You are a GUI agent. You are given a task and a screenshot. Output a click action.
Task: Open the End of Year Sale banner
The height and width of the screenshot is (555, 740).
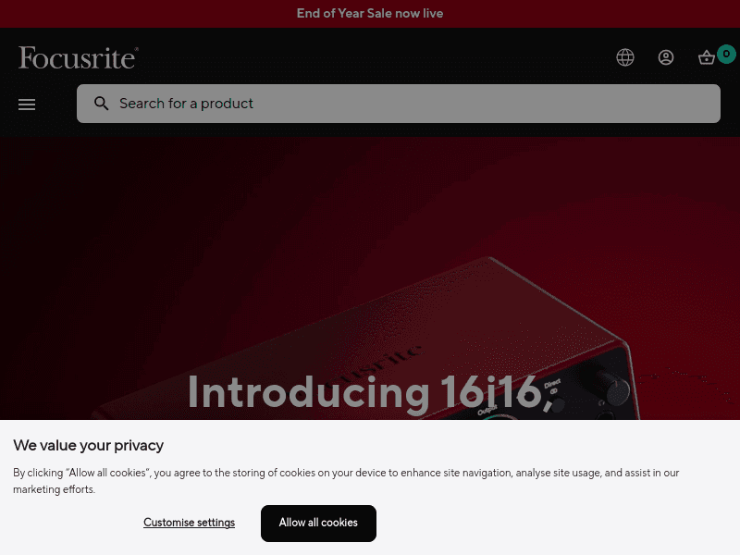pyautogui.click(x=370, y=13)
